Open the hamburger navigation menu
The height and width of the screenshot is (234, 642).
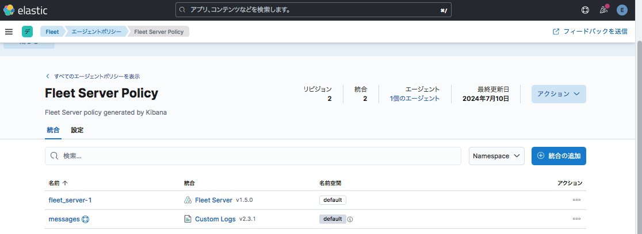[9, 32]
